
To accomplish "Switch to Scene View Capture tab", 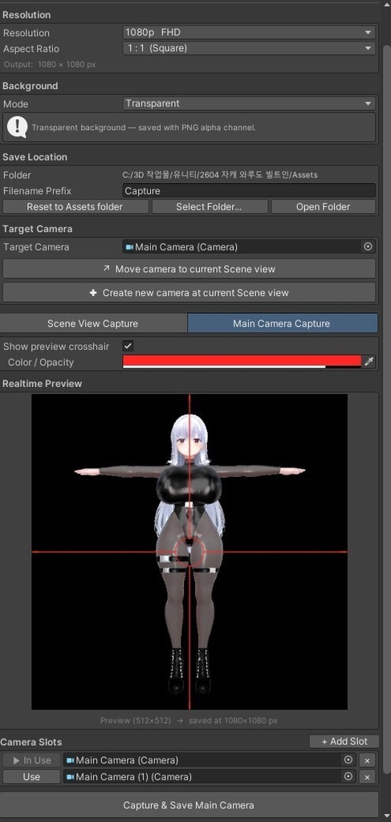I will [x=93, y=324].
